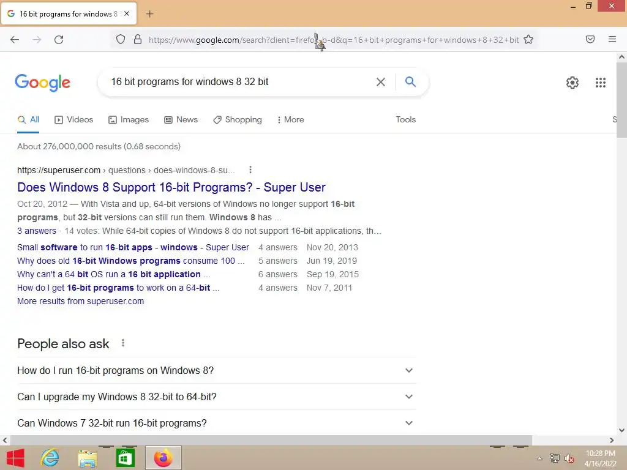Click the 'https://superuser.com' breadcrumb text
Screen dimensions: 627x470
coord(59,170)
